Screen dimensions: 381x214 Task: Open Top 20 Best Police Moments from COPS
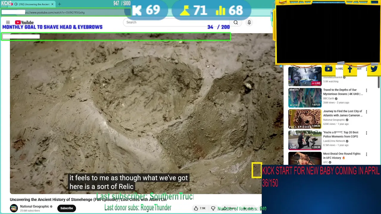(341, 134)
